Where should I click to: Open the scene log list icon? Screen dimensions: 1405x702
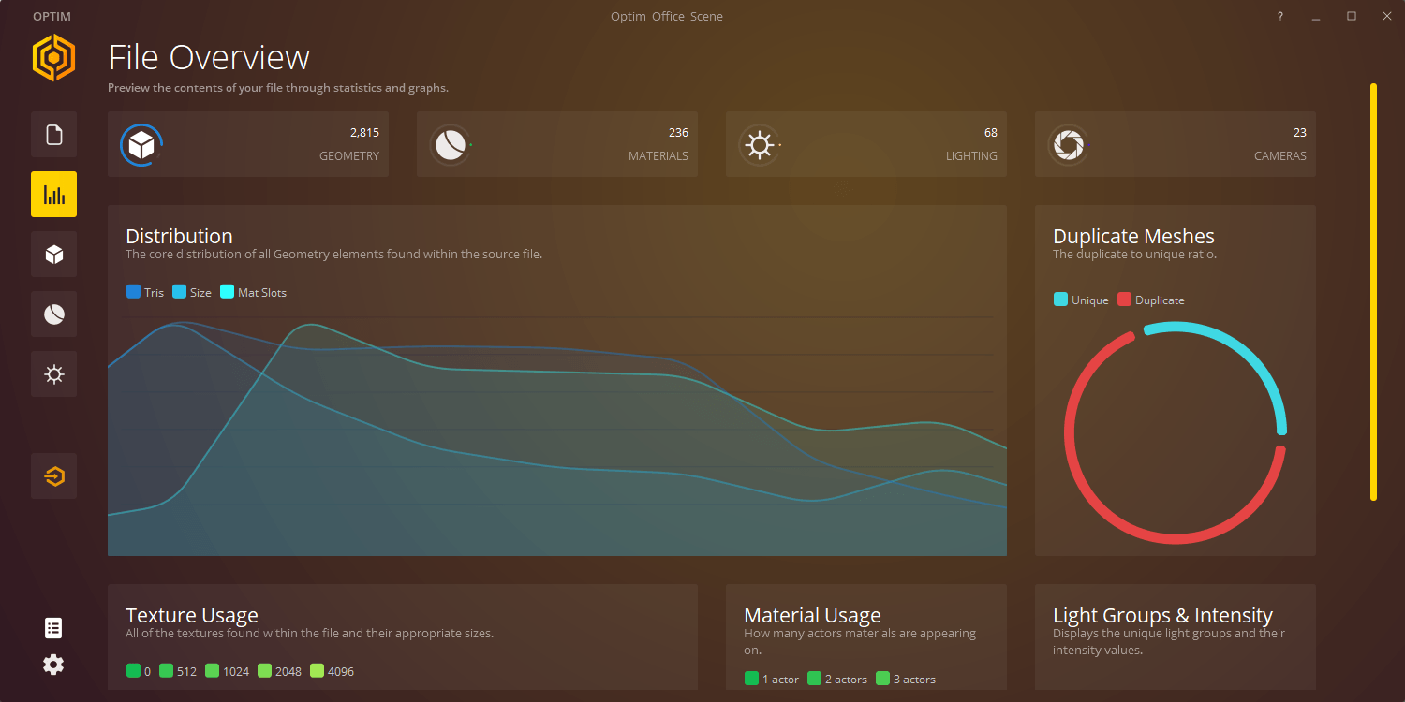pyautogui.click(x=52, y=627)
